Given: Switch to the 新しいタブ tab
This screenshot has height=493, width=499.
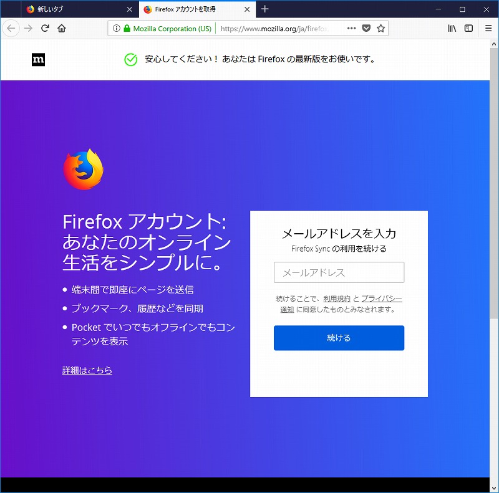Looking at the screenshot, I should 80,9.
